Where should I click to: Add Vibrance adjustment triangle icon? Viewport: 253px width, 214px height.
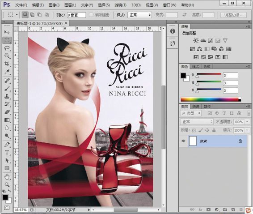tap(225, 41)
